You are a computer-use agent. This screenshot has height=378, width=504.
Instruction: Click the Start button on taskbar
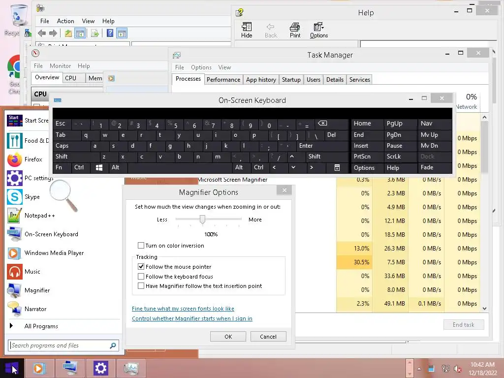click(x=12, y=368)
